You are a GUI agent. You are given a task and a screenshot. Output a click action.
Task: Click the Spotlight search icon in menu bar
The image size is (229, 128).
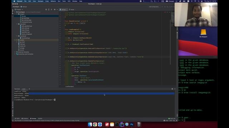click(199, 1)
